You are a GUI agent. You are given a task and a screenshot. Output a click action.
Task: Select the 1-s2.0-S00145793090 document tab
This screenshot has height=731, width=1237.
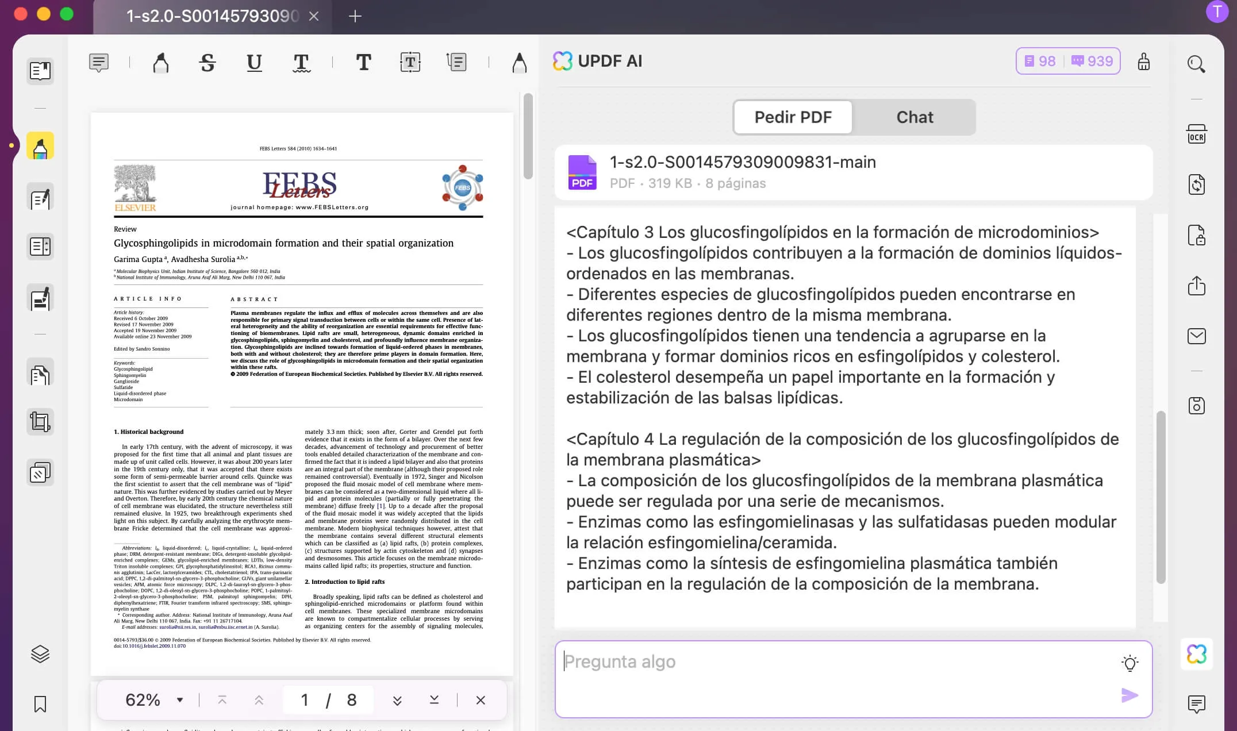tap(213, 16)
